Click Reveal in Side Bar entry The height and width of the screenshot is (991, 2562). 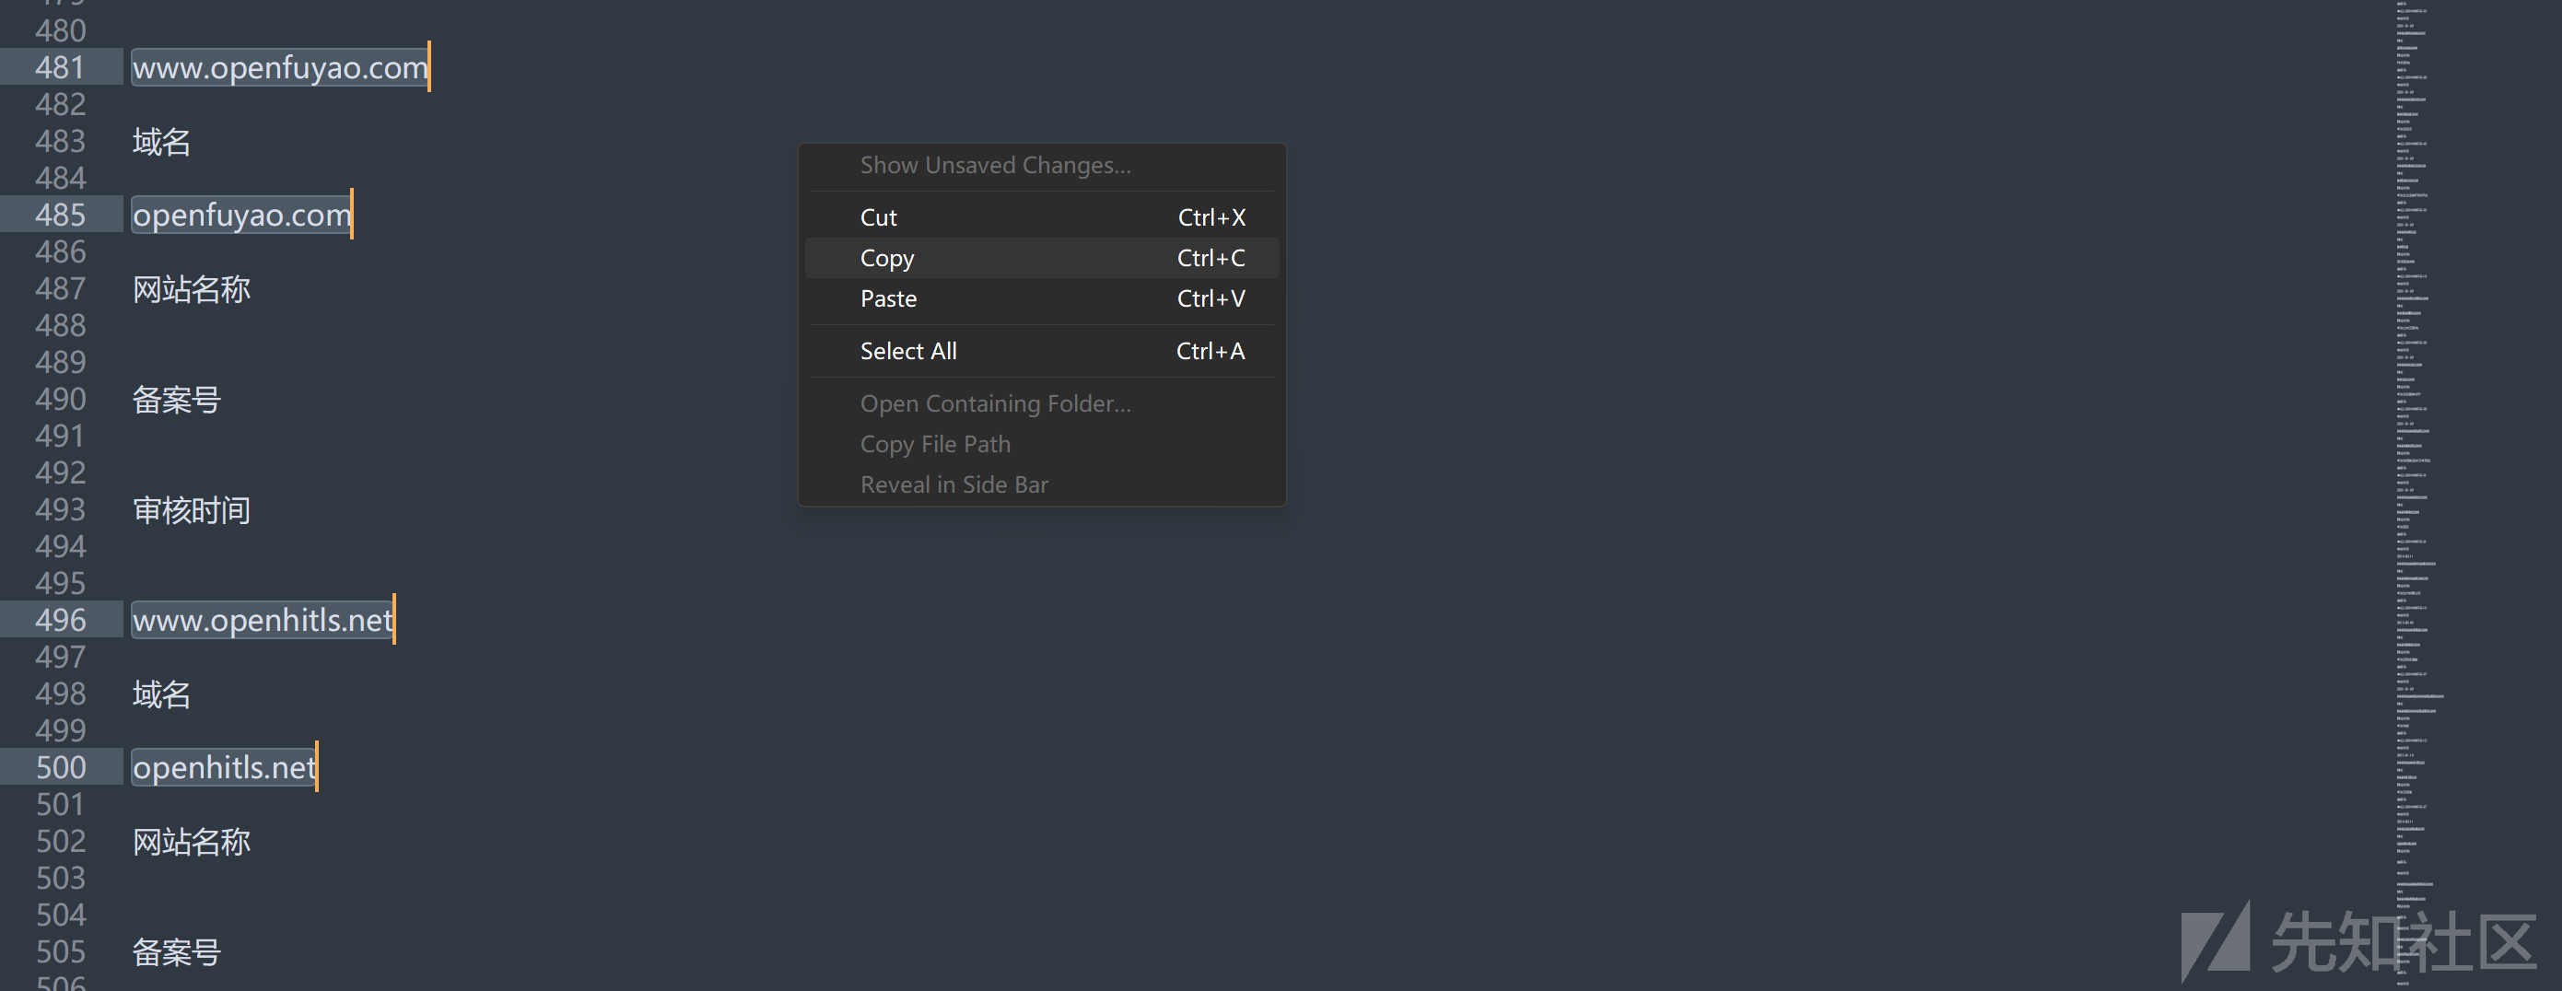pos(953,485)
